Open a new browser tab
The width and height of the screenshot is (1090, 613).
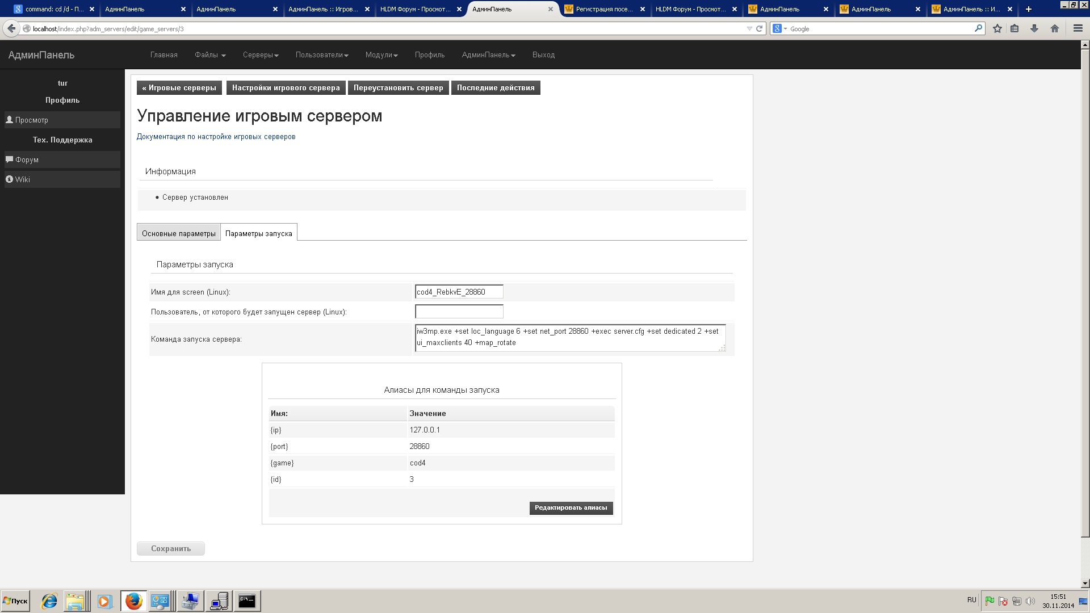click(1028, 9)
